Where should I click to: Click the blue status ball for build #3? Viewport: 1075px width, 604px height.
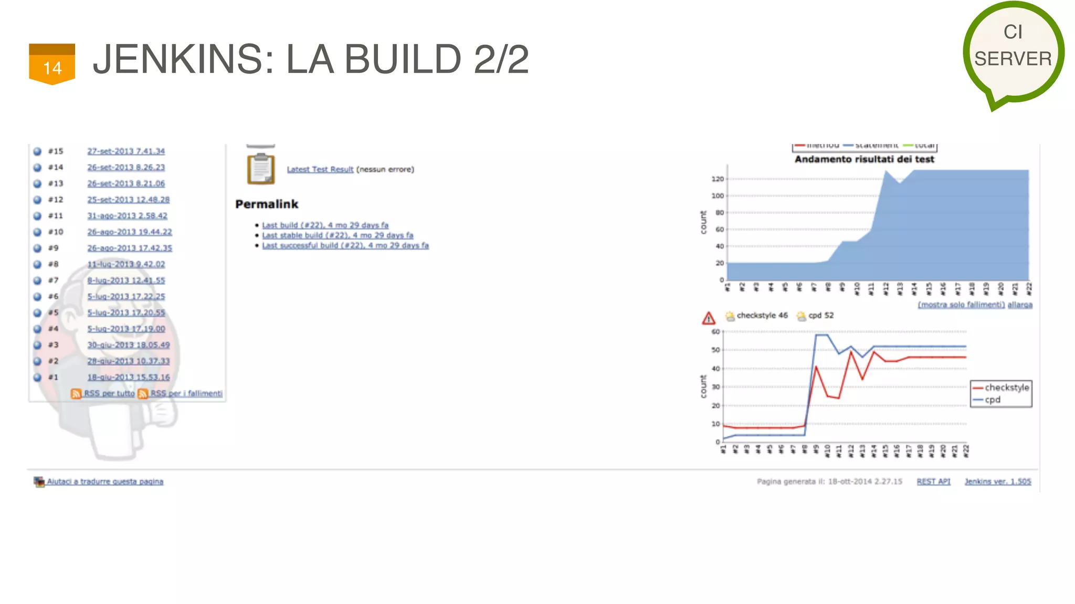click(x=37, y=346)
